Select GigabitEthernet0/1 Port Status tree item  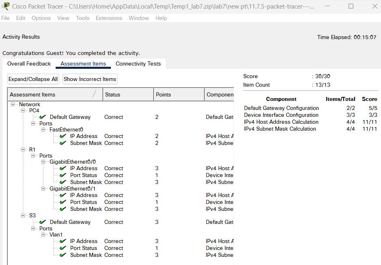click(x=84, y=202)
